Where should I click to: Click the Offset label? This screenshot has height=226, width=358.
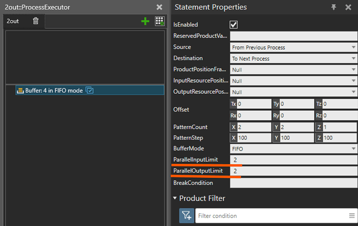(x=181, y=109)
